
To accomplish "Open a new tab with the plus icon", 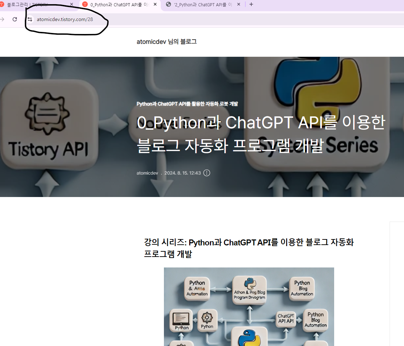I will pos(251,4).
